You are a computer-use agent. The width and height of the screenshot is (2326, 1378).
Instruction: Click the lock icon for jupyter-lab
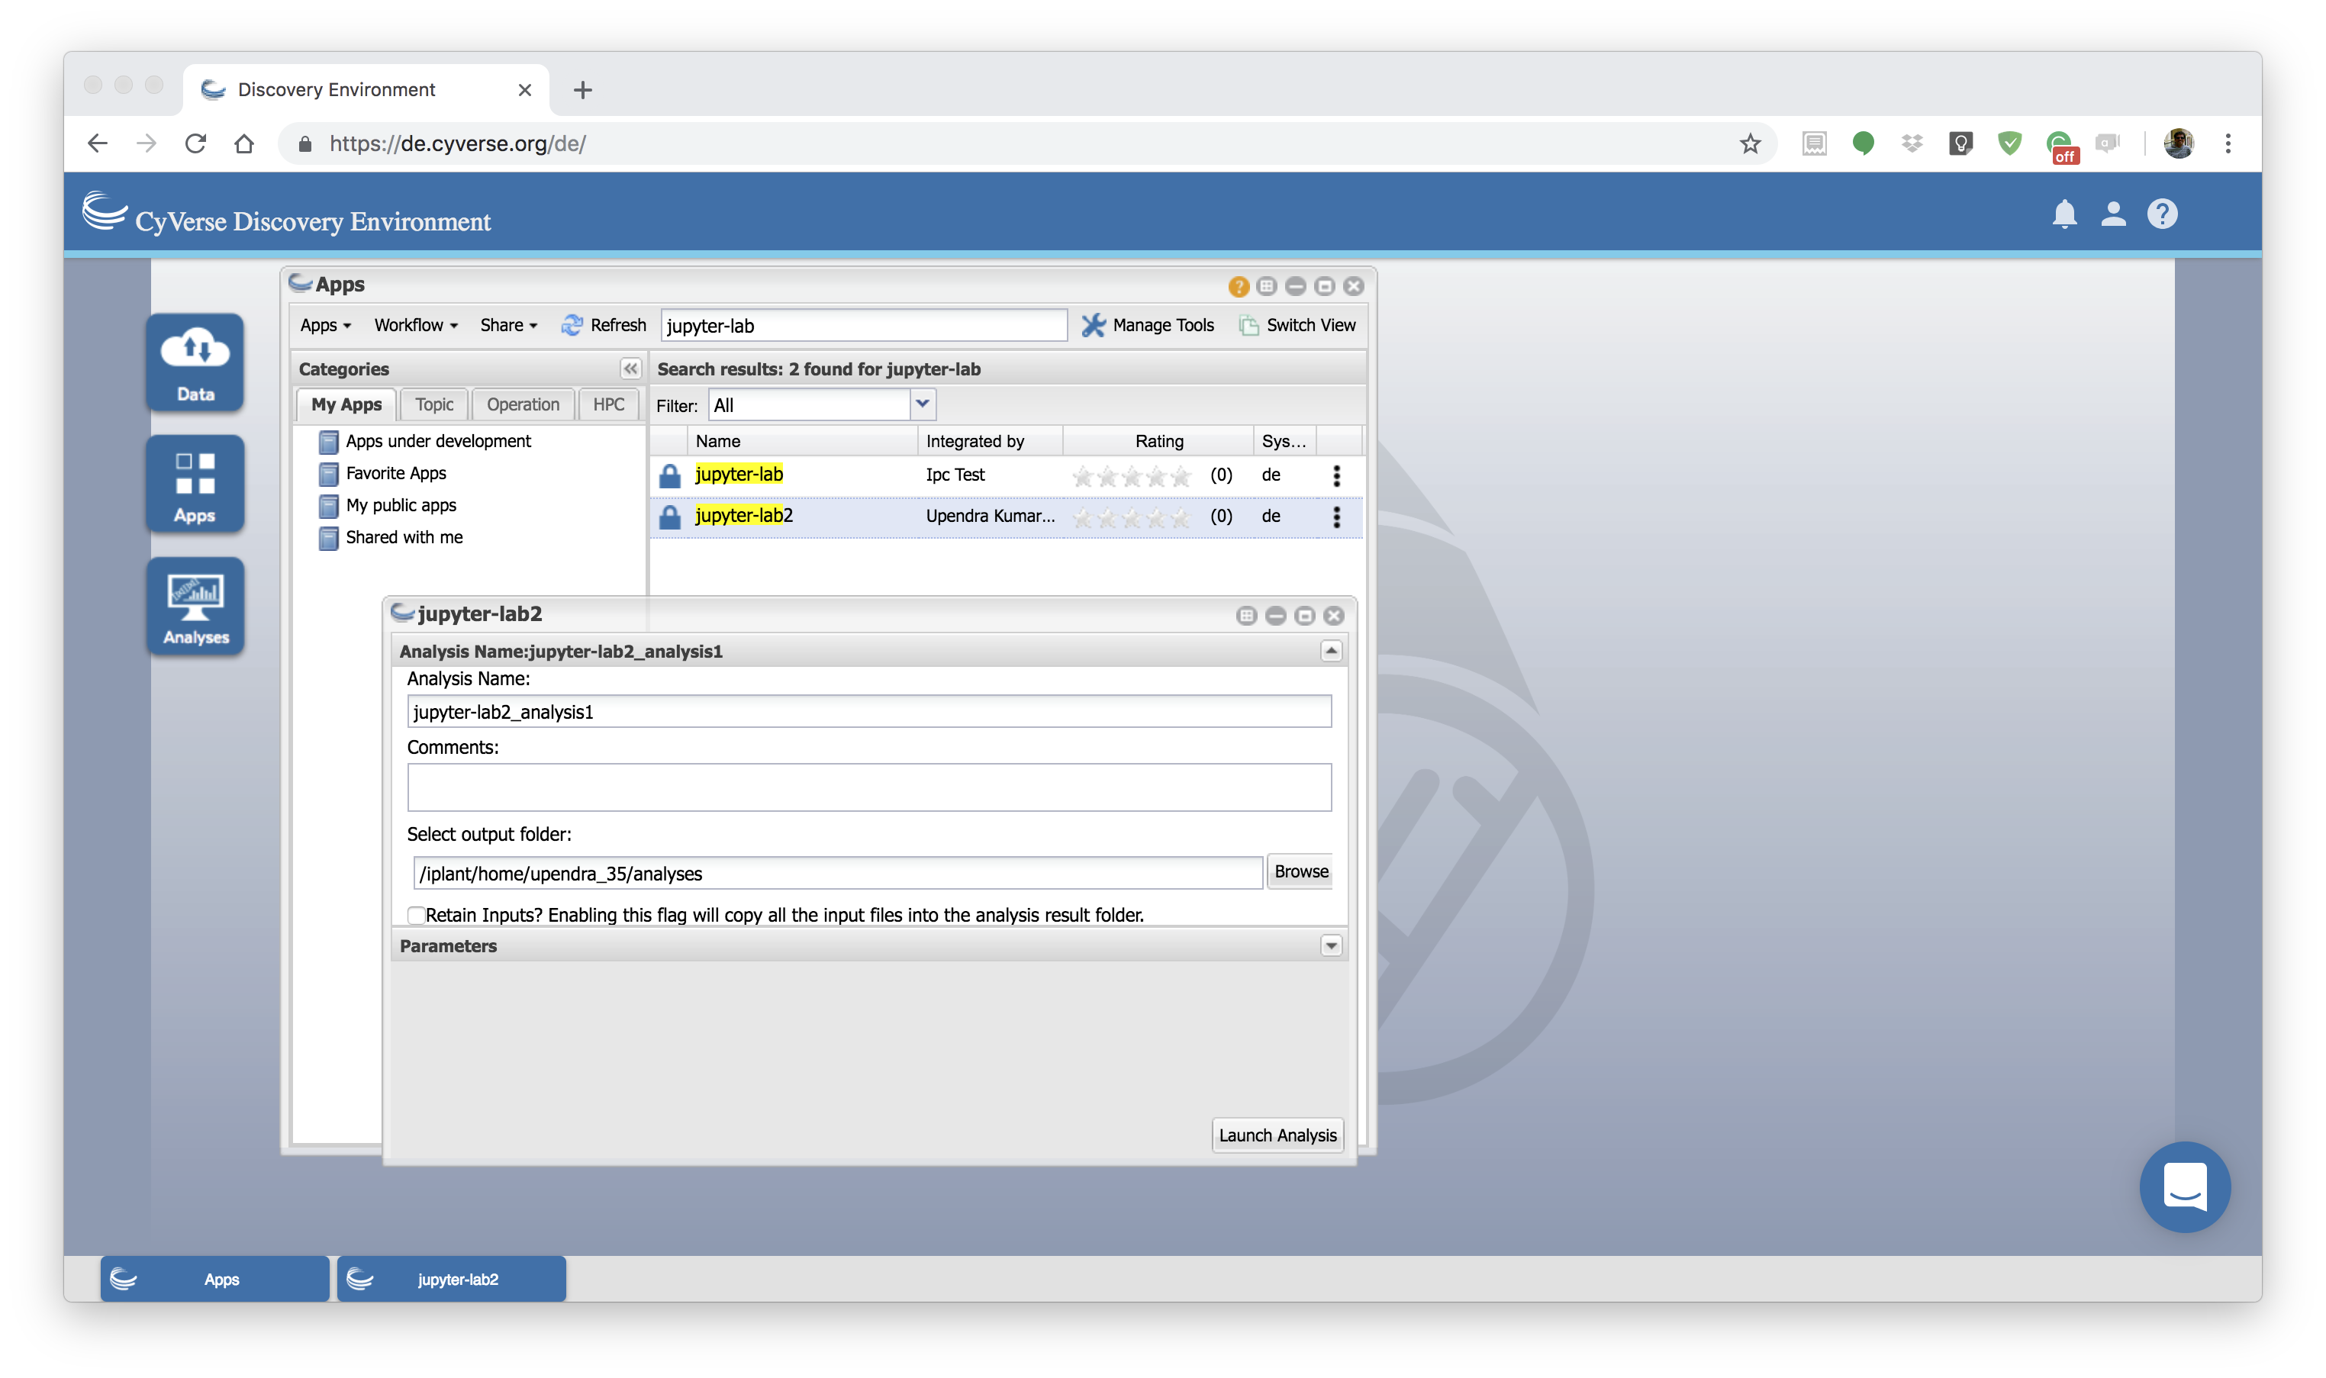tap(669, 475)
